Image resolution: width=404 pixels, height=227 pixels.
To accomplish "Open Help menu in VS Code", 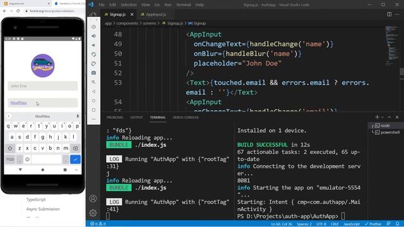I will (199, 4).
